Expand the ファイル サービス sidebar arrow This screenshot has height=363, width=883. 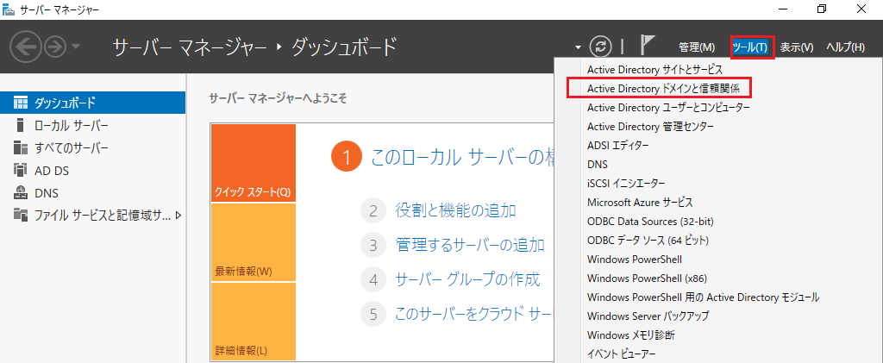178,215
